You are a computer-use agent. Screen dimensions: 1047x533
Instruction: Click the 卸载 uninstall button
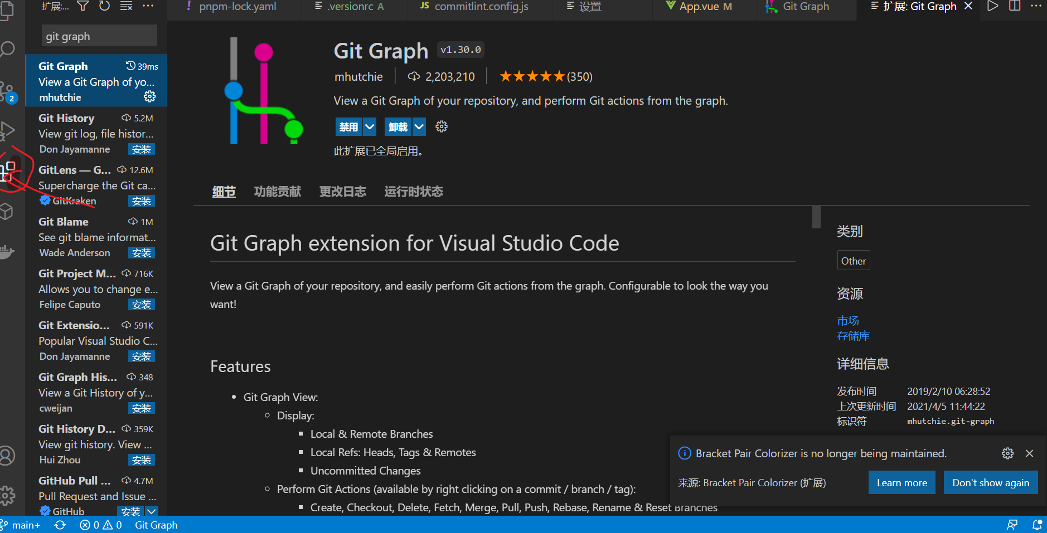point(398,127)
